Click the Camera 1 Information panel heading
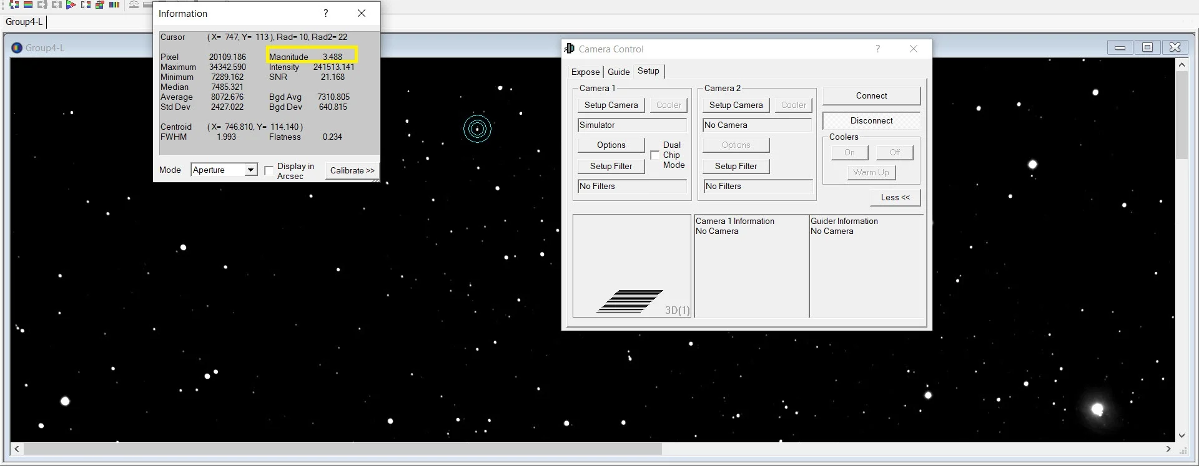 pos(734,221)
